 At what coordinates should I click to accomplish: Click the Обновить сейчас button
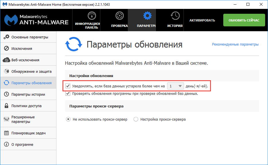pos(244,20)
